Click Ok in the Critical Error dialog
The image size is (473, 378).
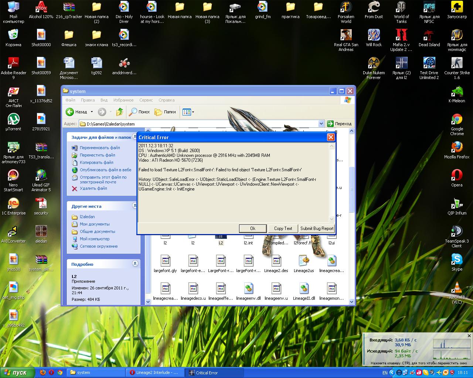tap(253, 228)
